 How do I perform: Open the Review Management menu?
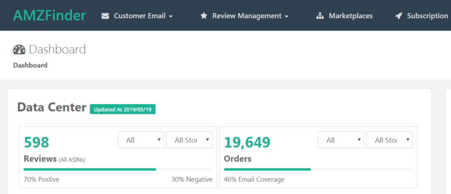click(247, 16)
